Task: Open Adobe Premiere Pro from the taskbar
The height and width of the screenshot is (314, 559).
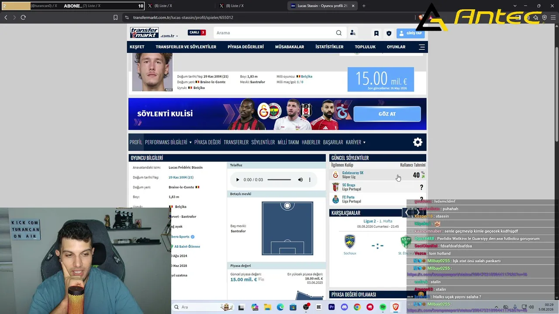Action: 331,307
